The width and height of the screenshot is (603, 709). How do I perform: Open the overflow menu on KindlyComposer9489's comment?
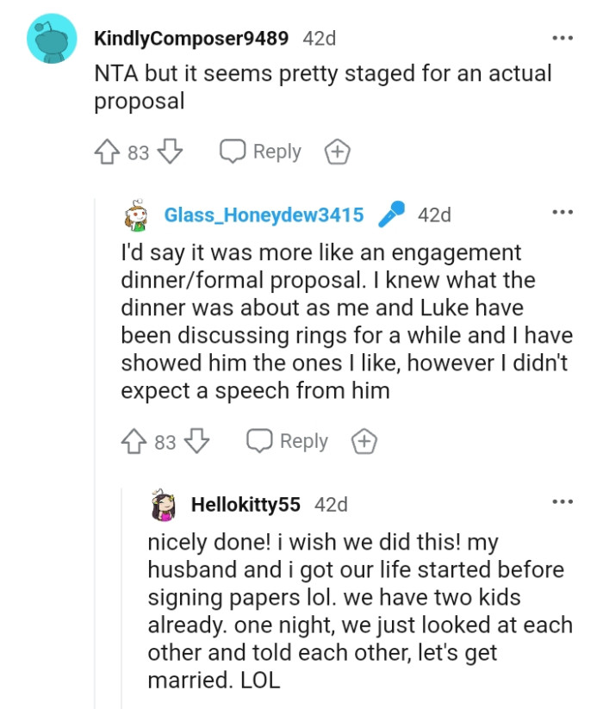(x=563, y=37)
